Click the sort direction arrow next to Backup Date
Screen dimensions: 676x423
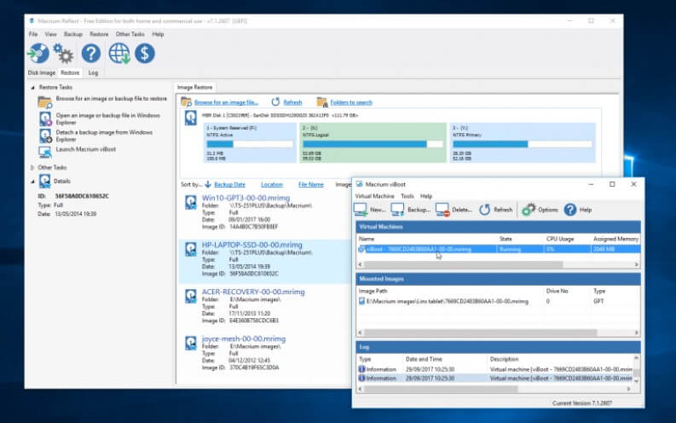(x=208, y=184)
